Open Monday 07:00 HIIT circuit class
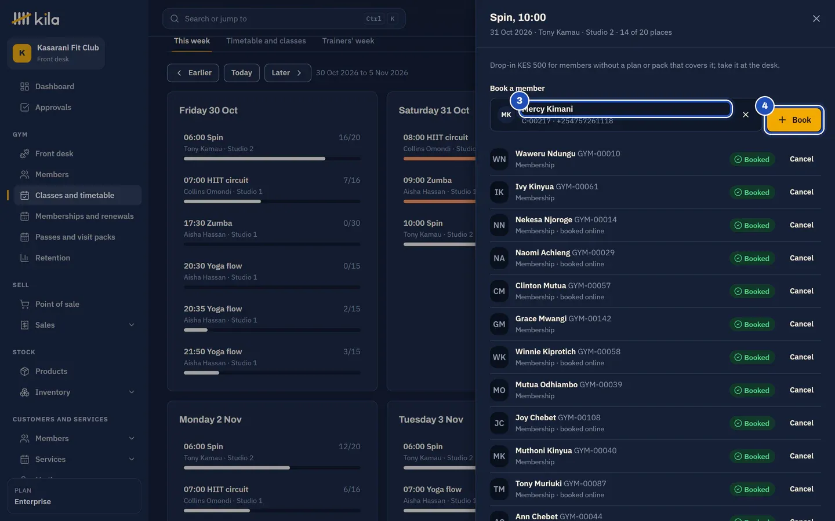Screen dimensions: 835x521 coord(272,499)
